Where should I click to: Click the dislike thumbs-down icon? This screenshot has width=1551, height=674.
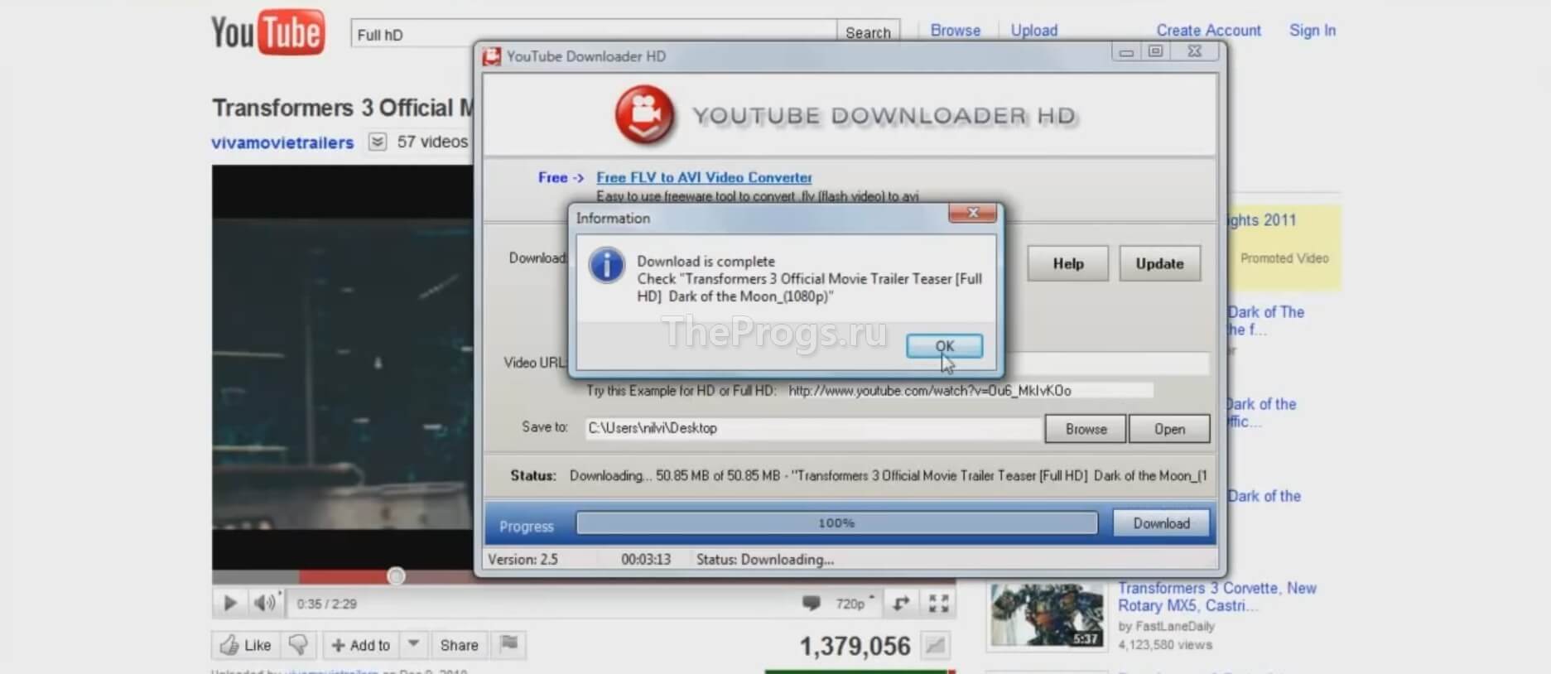click(x=298, y=645)
